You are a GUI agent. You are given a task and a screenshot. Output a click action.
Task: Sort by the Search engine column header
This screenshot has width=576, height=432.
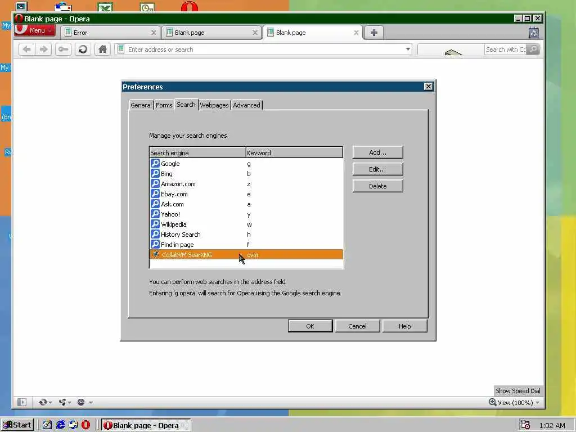click(197, 152)
